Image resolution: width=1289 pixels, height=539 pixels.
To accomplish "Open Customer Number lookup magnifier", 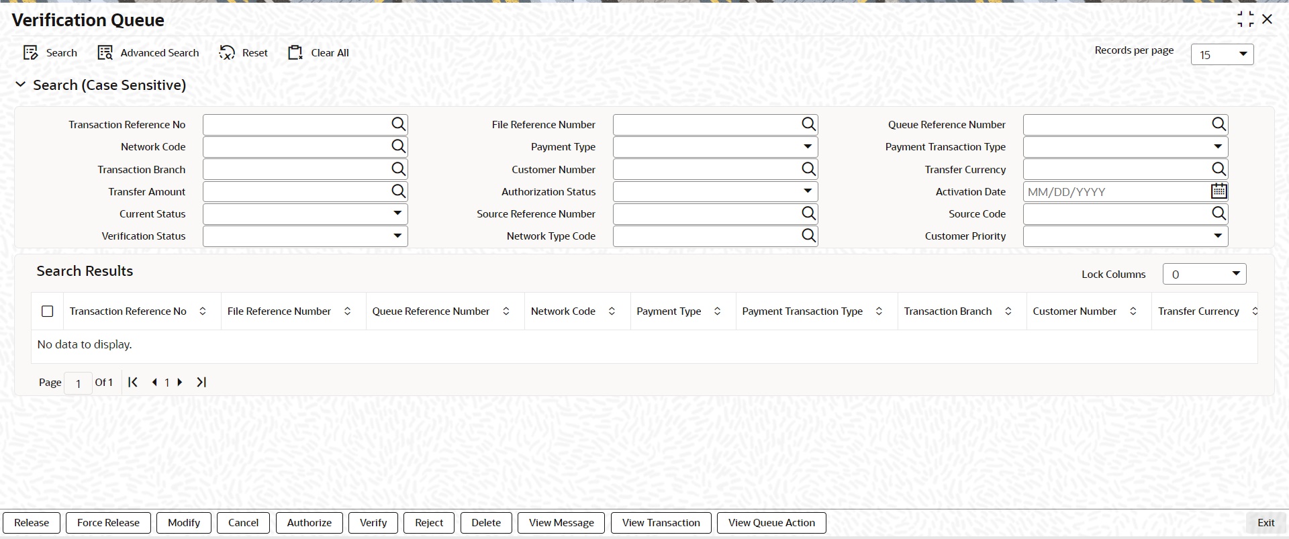I will click(x=808, y=169).
